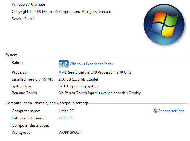Click the 32-bit Operating System value
The width and height of the screenshot is (190, 141).
tap(78, 86)
